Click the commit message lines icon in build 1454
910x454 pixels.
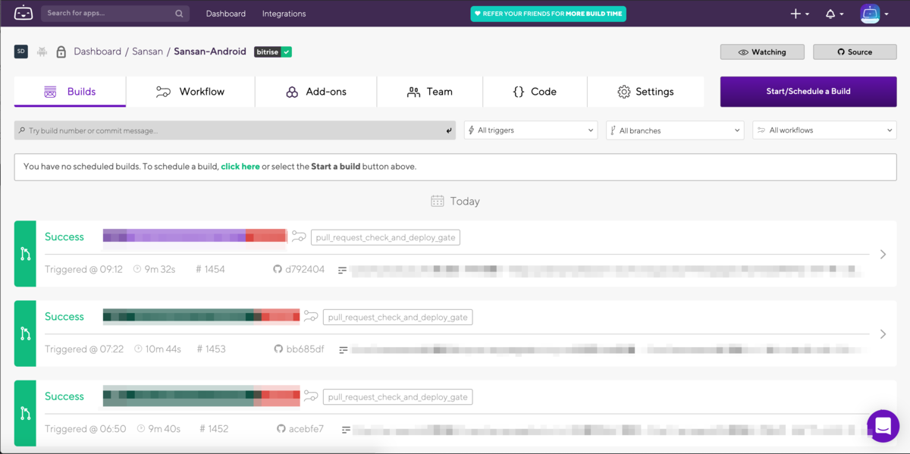pos(342,270)
